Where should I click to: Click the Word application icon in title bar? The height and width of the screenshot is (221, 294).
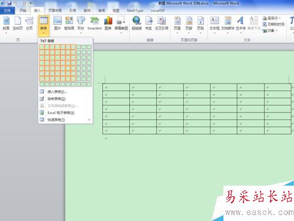coord(2,3)
